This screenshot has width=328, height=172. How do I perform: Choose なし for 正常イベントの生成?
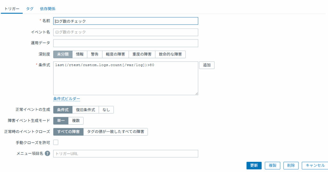106,110
